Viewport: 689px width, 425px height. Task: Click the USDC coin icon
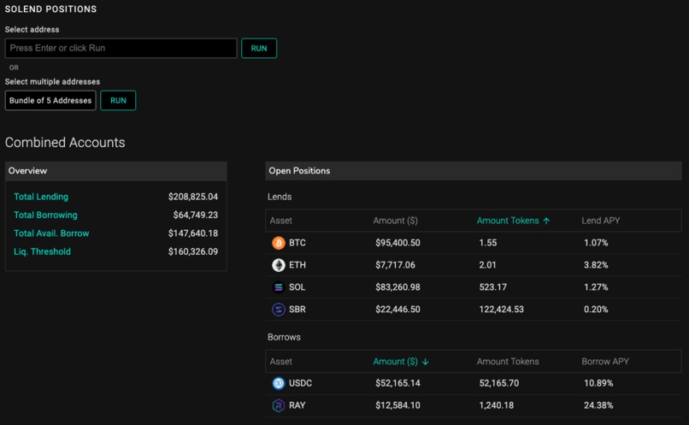coord(278,383)
